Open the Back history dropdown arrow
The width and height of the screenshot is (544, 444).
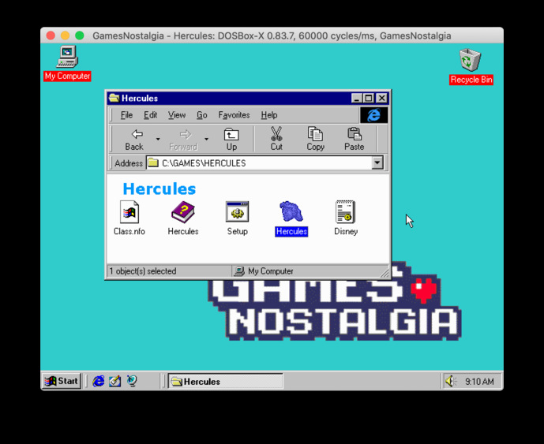158,140
